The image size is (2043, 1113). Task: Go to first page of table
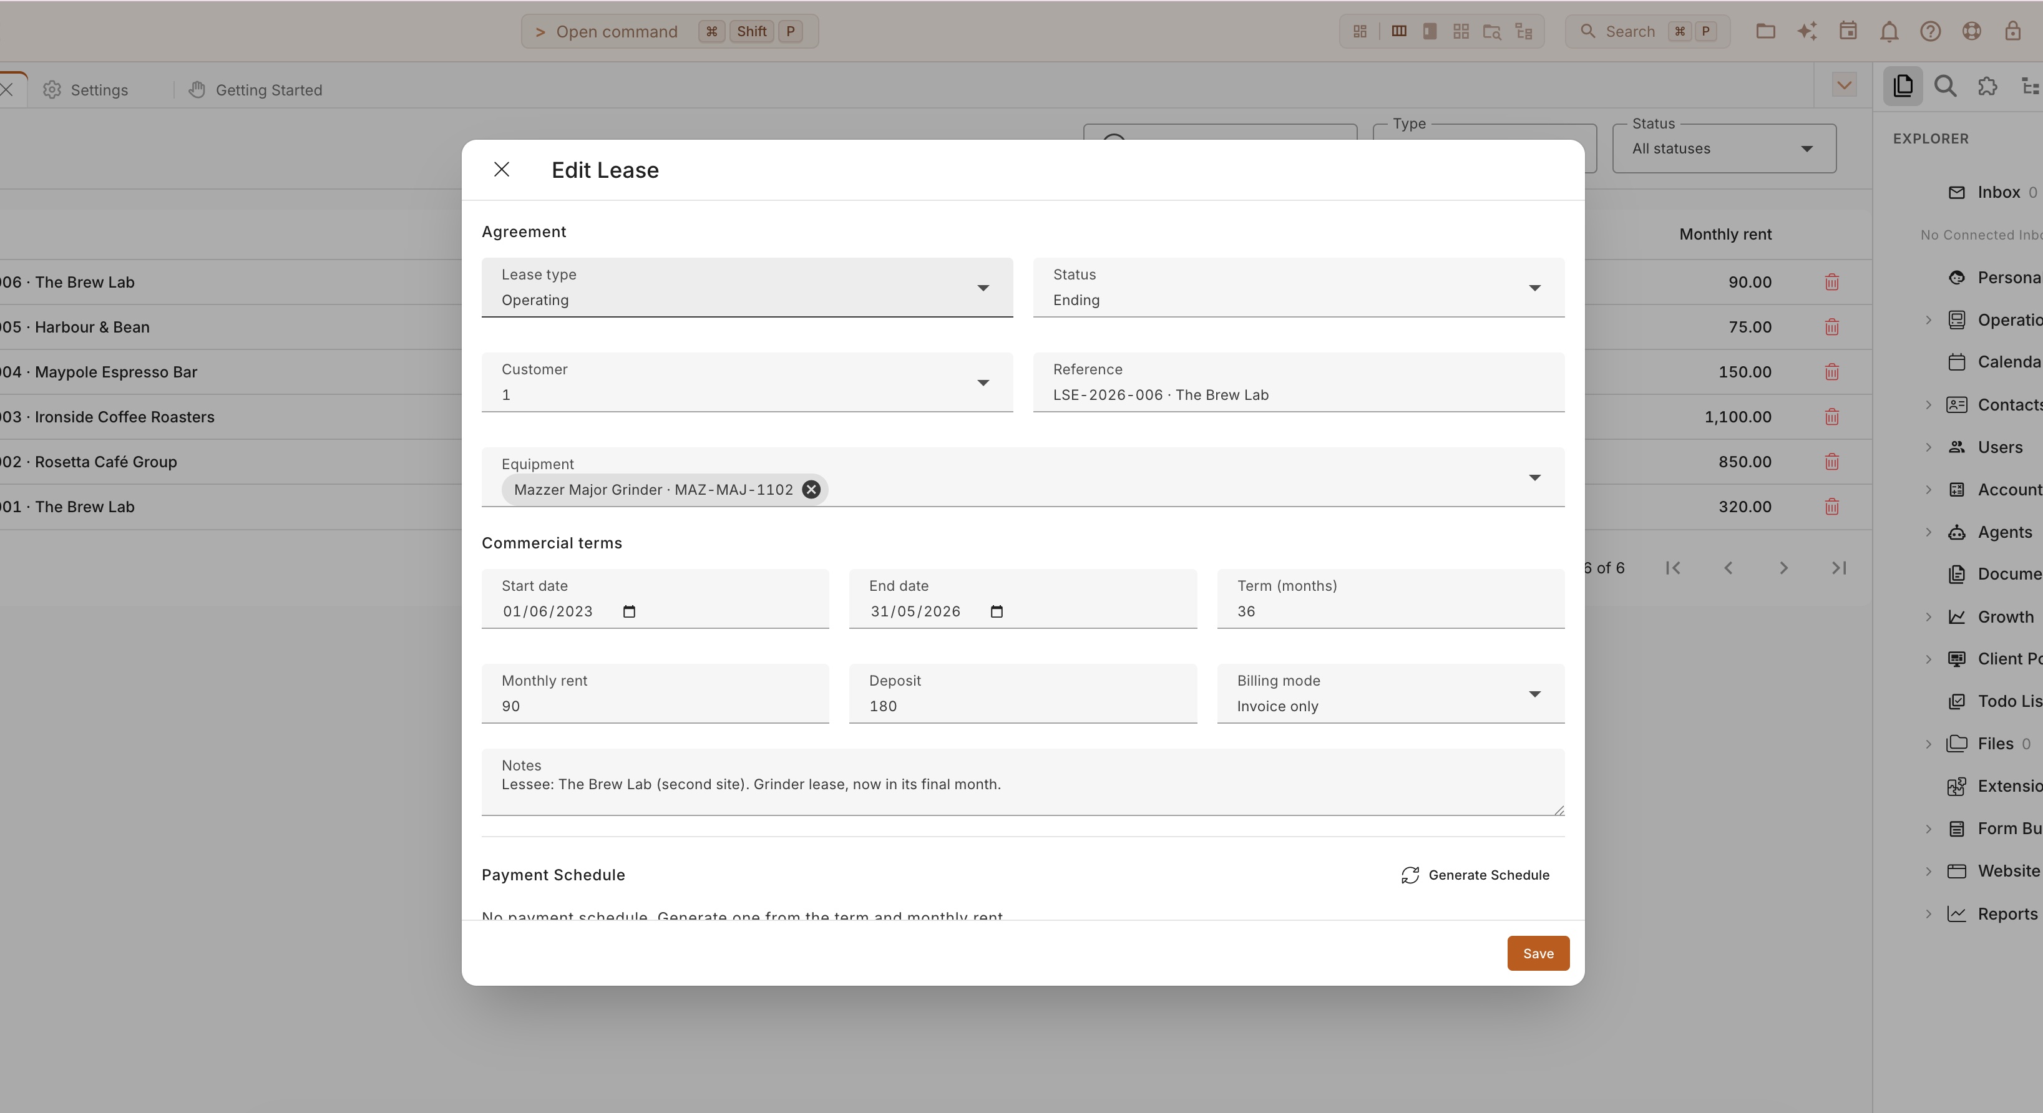pos(1672,568)
